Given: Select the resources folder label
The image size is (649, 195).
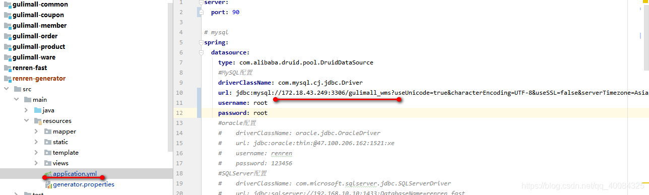Looking at the screenshot, I should point(57,121).
